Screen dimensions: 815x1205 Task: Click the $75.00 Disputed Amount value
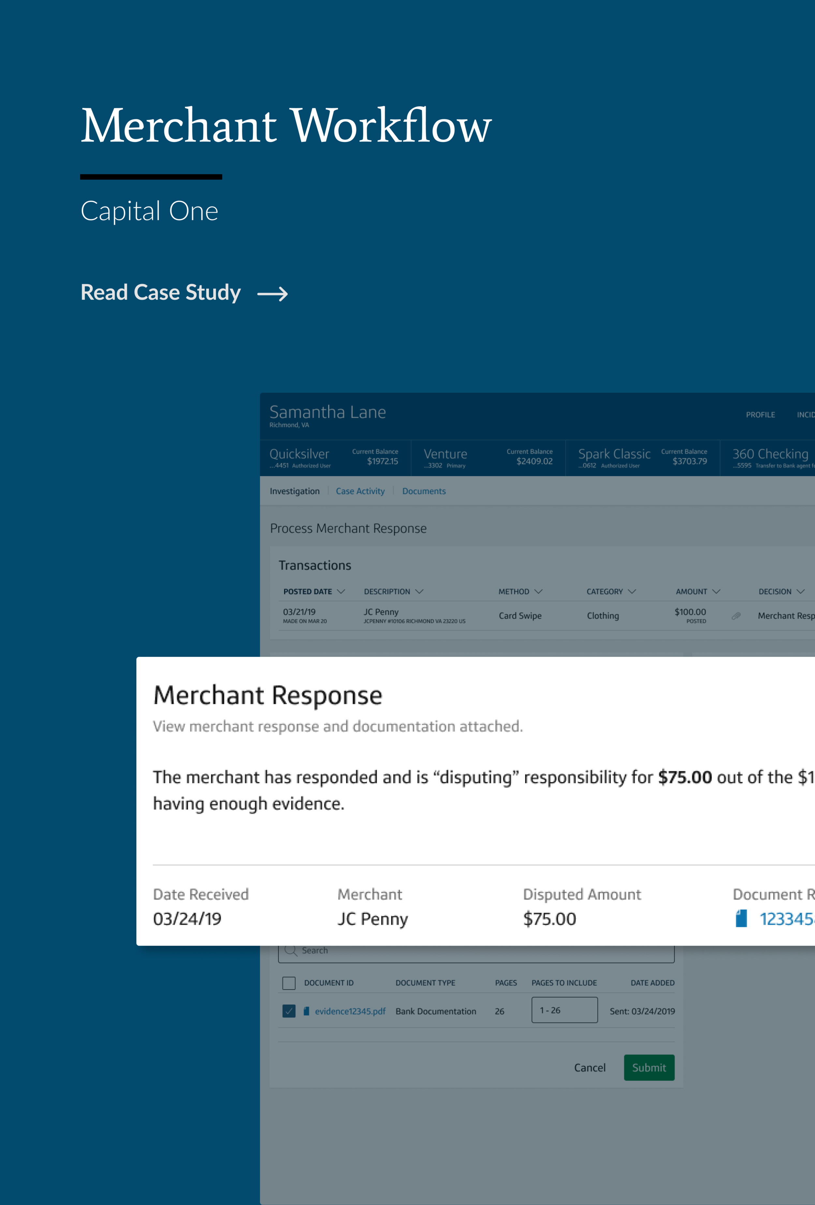click(x=550, y=919)
